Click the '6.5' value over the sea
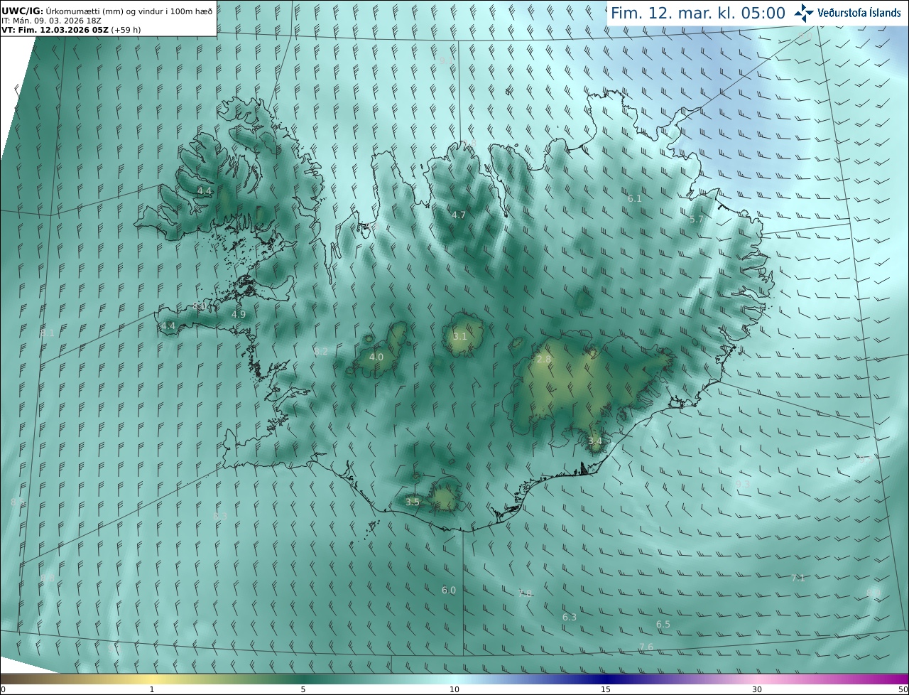Screen dimensions: 909x695 pos(663,624)
